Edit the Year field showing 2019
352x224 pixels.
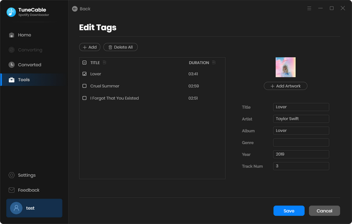[x=301, y=154]
